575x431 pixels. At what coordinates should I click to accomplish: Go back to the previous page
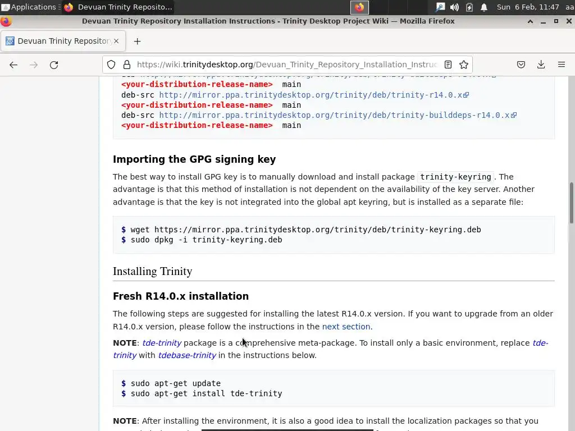13,65
